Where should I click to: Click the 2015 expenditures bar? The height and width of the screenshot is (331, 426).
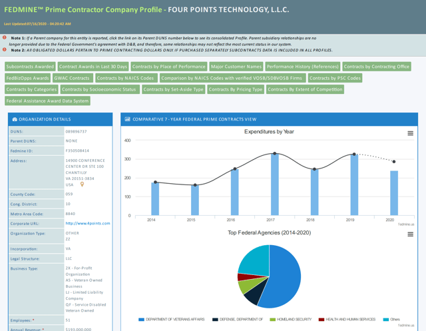click(195, 200)
